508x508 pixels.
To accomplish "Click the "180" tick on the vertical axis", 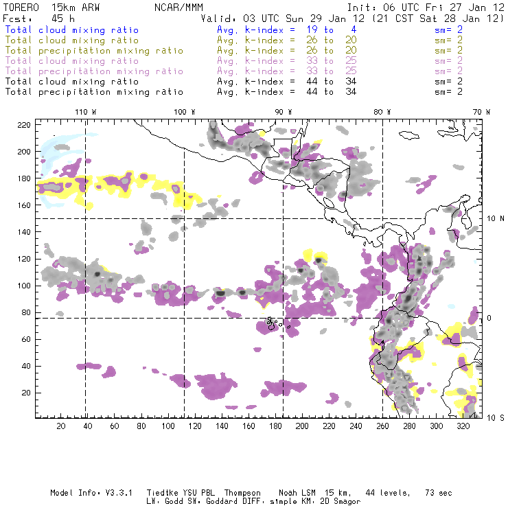I will (x=24, y=178).
